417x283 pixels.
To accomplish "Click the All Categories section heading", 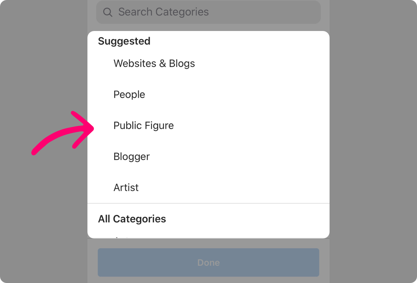I will (132, 219).
